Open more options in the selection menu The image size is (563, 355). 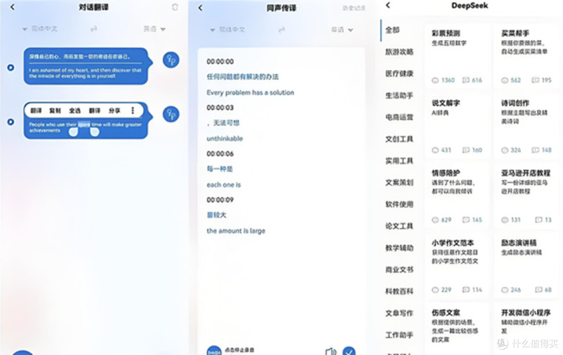133,110
